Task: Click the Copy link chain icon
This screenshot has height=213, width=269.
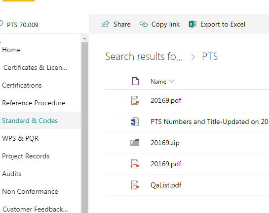Action: point(144,24)
